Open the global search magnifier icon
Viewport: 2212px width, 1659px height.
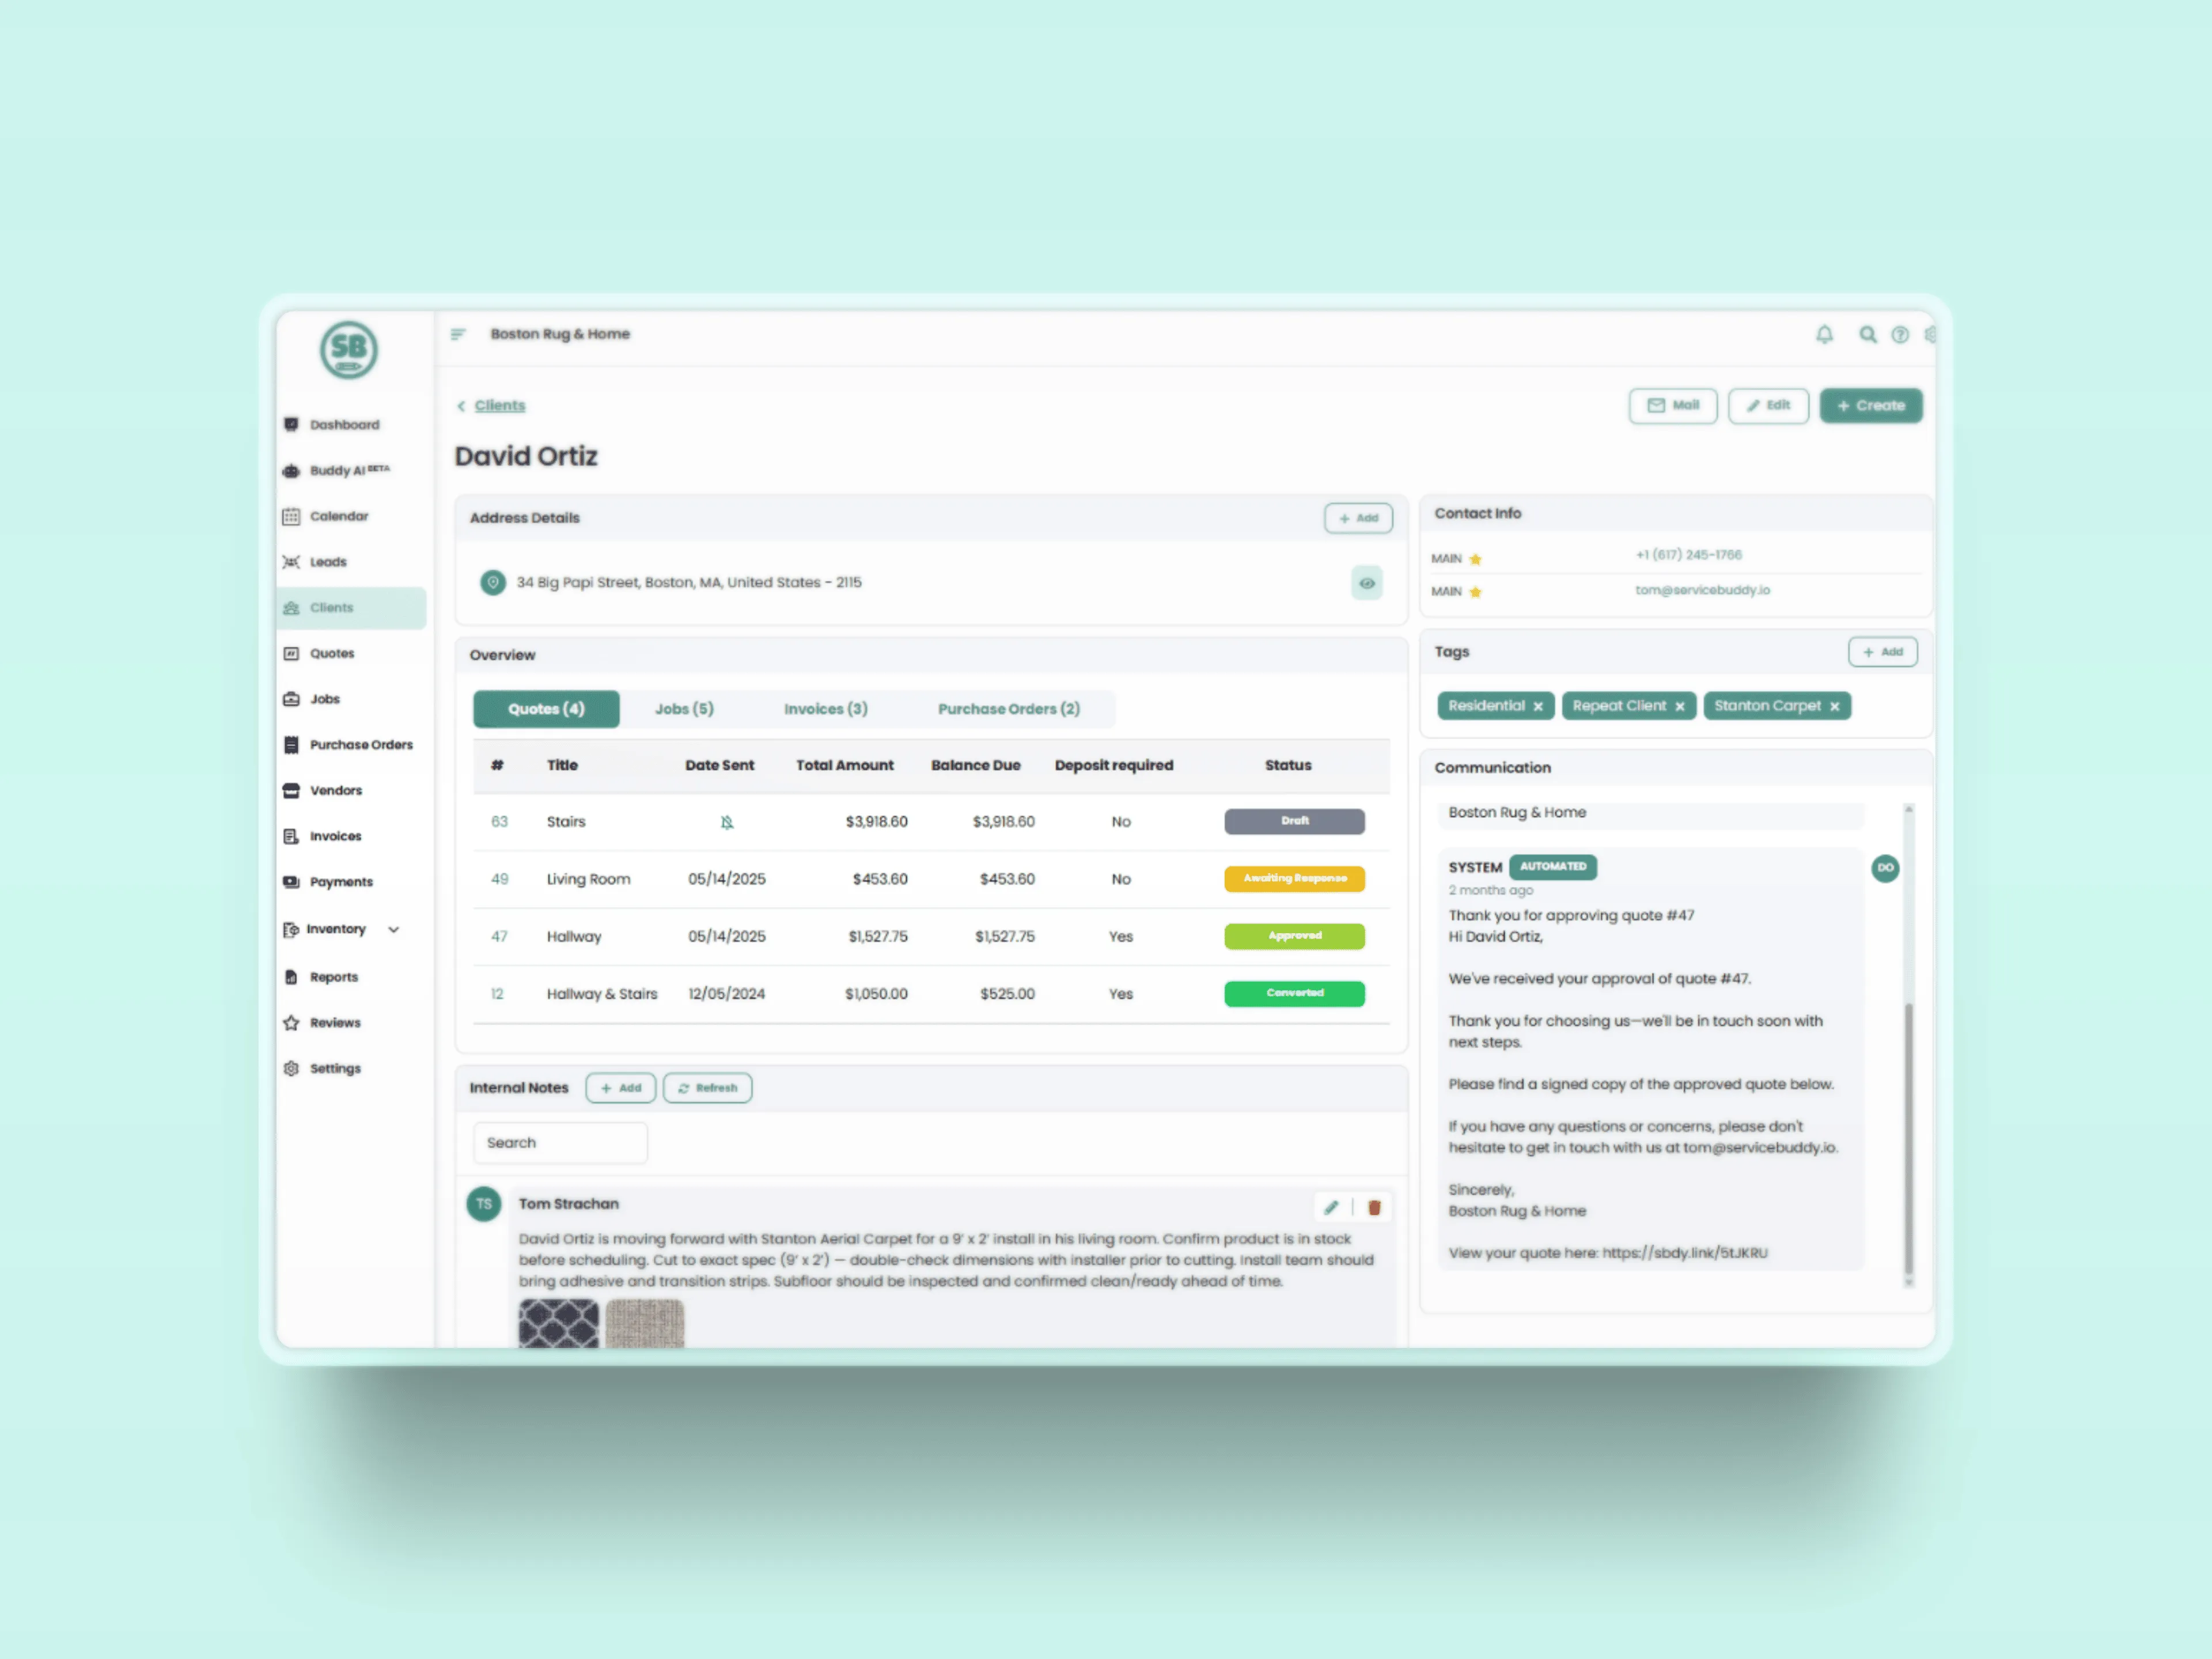pos(1867,334)
